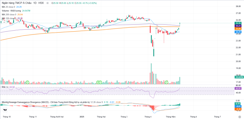Screen dimensions: 244x119
Task: Click the +0.75 (+3.02%) change text
Action: coord(89,3)
